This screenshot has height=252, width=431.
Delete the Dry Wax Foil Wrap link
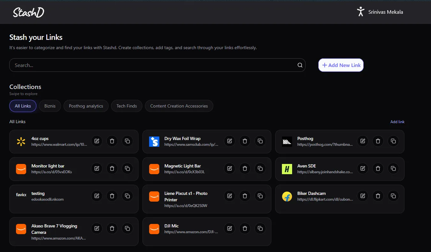click(245, 141)
